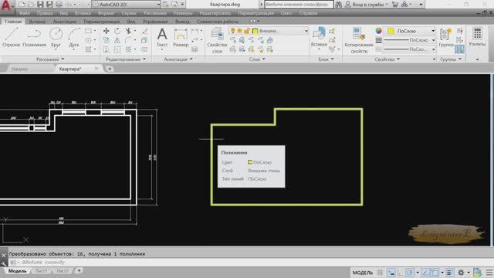Screen dimensions: 494x278
Task: Expand the Редактирование panel
Action: coord(126,59)
